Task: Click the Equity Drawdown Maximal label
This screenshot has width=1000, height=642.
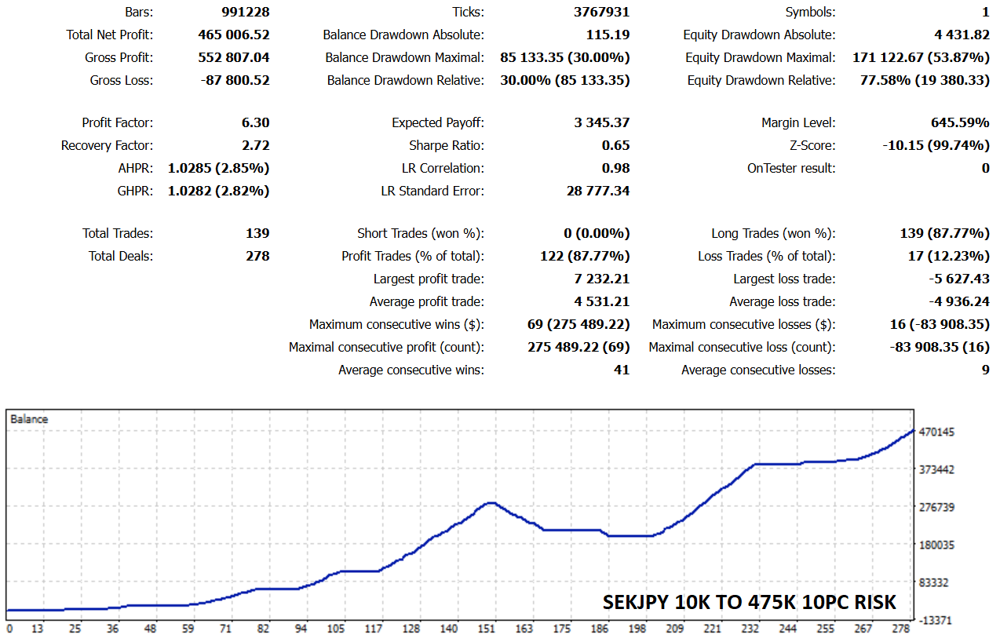Action: pyautogui.click(x=761, y=58)
